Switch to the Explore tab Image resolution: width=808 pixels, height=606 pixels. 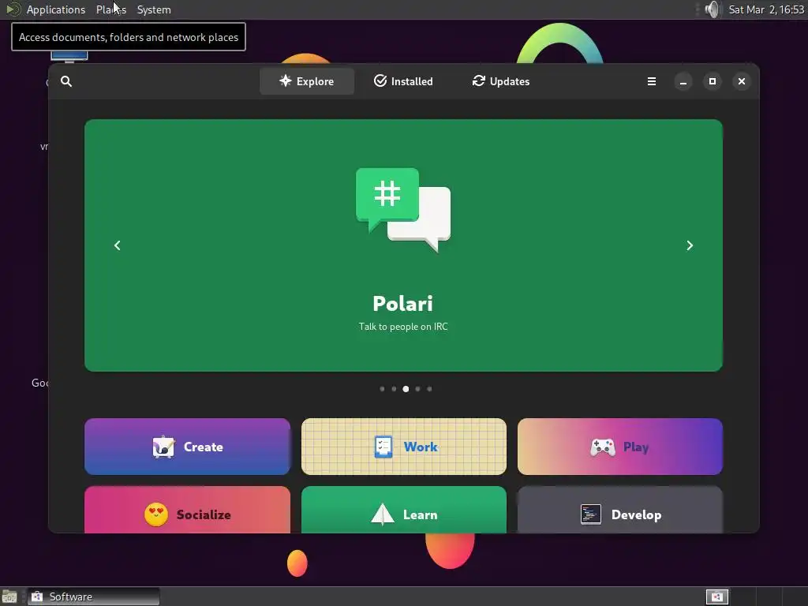click(x=307, y=81)
